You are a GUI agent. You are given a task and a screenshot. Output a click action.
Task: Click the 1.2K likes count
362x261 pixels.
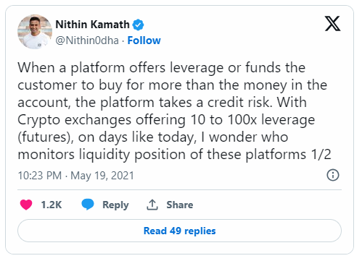point(52,205)
